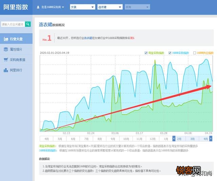
Task: Click the 02.13 axis label
Action: (x=66, y=133)
